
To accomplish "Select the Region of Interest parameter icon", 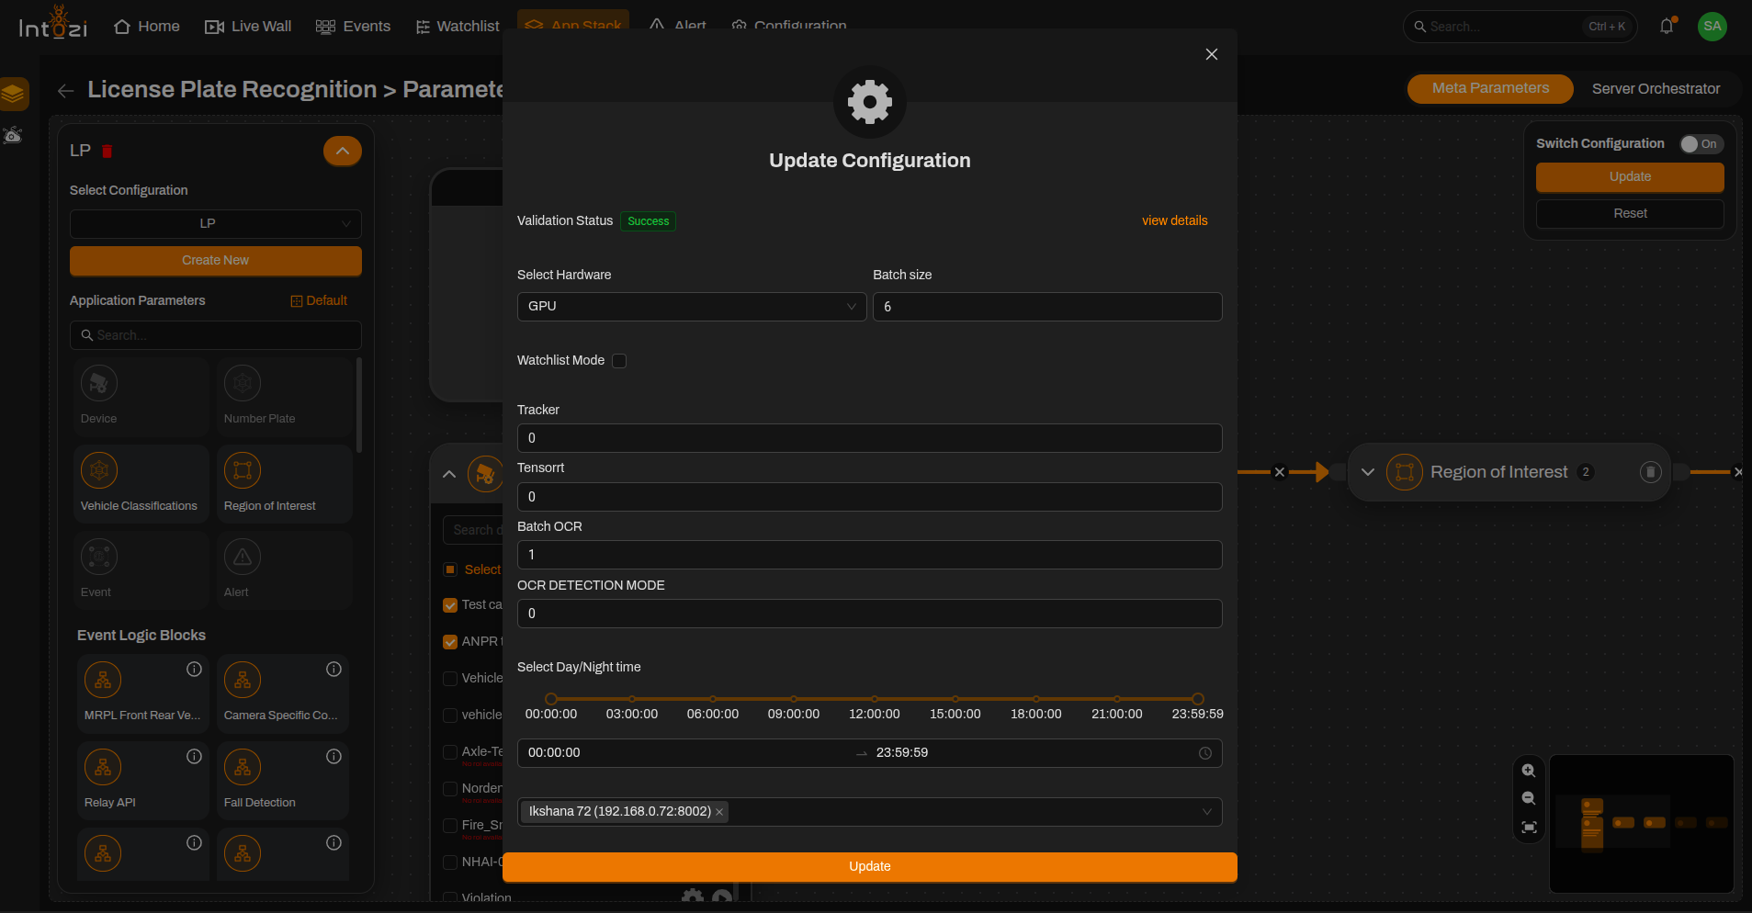I will point(243,470).
